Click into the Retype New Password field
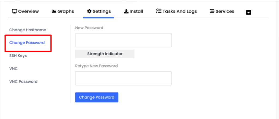 pos(123,78)
